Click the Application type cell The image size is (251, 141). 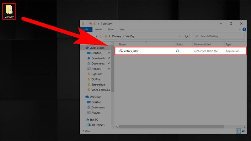[x=232, y=51]
